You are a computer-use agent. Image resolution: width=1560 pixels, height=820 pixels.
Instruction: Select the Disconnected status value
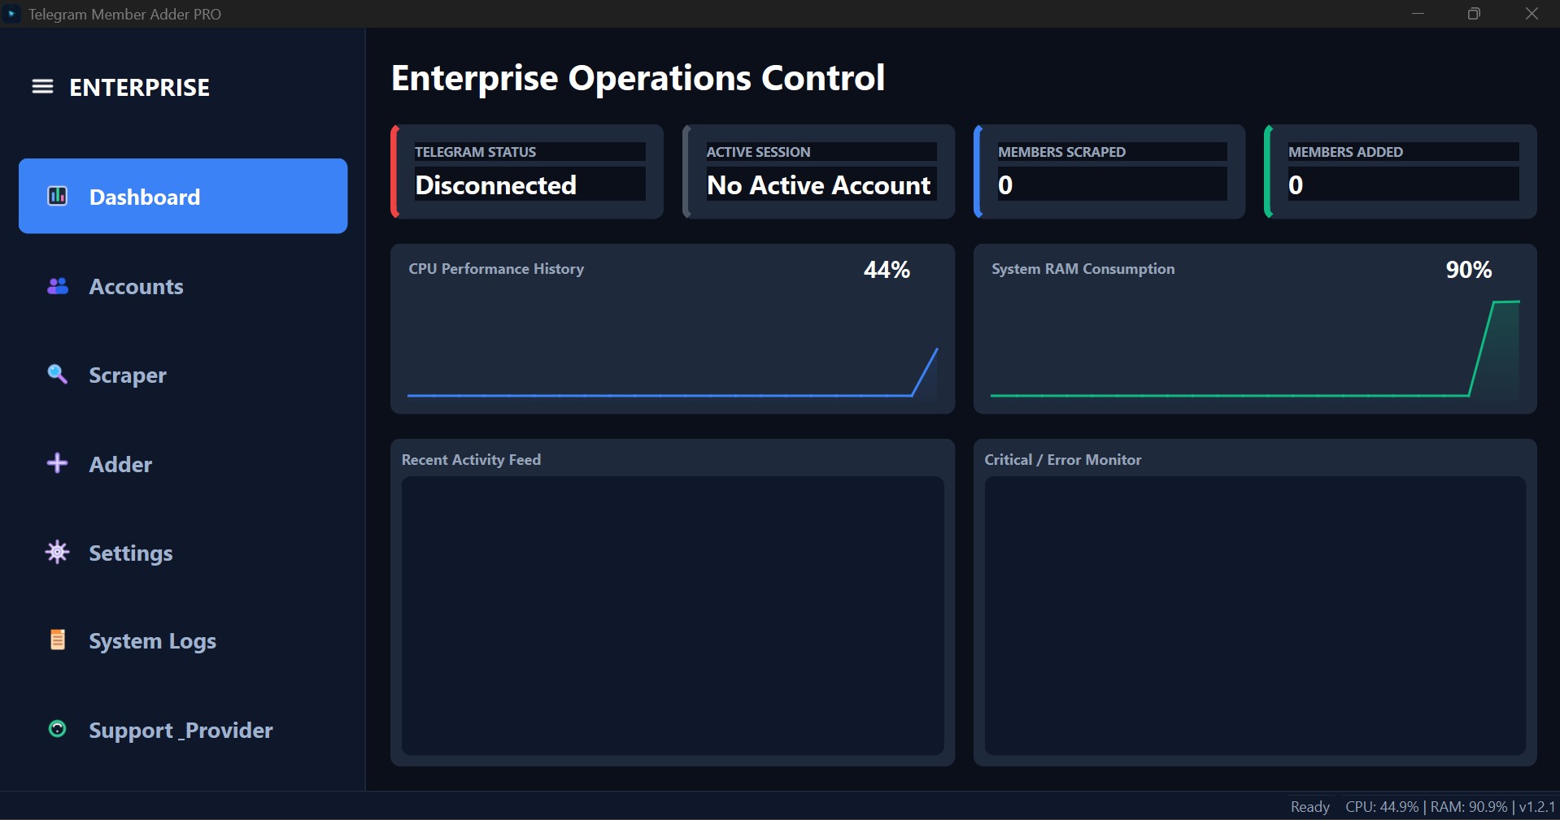coord(496,184)
